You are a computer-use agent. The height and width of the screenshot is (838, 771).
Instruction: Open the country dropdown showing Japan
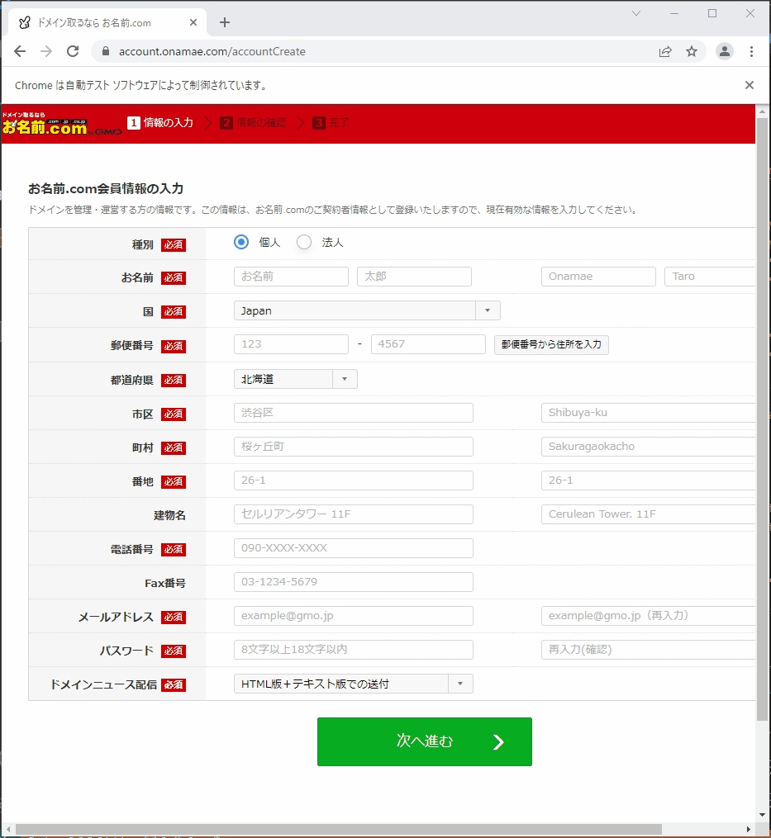coord(367,310)
